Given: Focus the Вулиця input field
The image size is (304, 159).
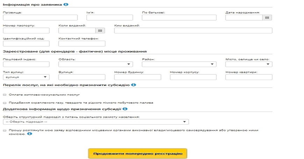Looking at the screenshot, I should click(82, 77).
